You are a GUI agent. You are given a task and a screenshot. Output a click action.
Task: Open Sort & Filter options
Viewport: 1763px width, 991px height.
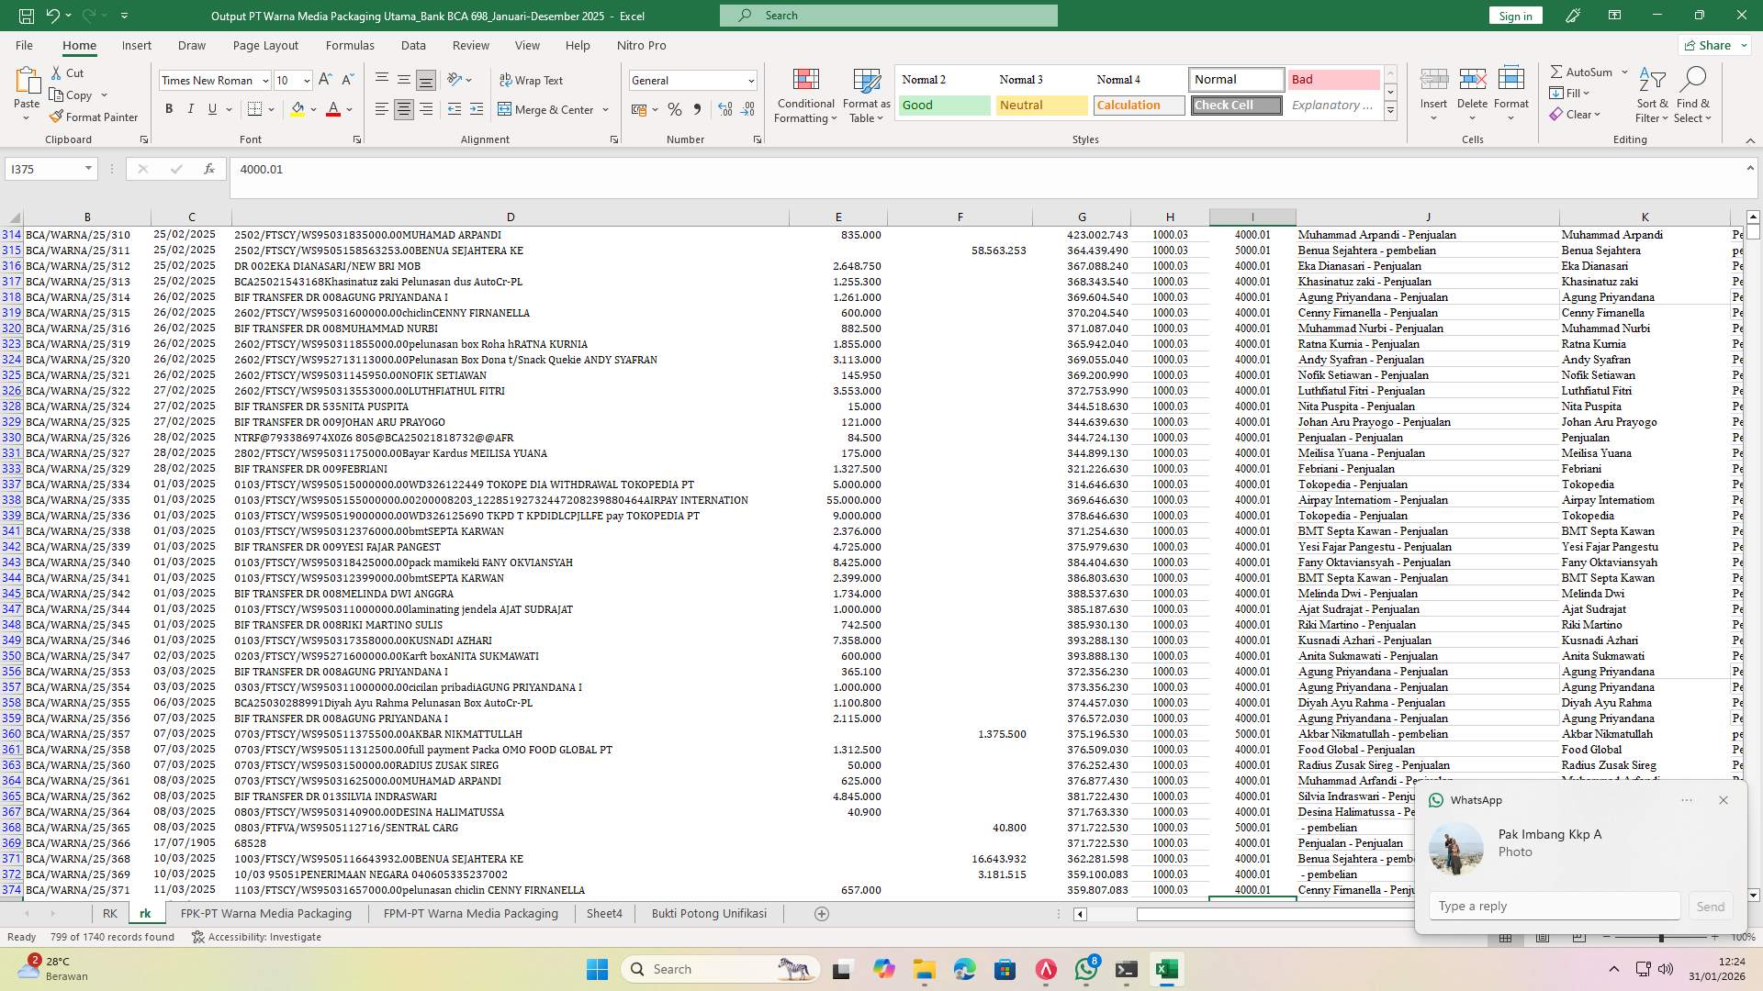coord(1651,95)
